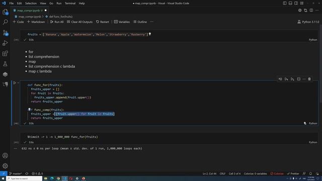
Task: Click Run All in notebook toolbar
Action: tap(57, 22)
